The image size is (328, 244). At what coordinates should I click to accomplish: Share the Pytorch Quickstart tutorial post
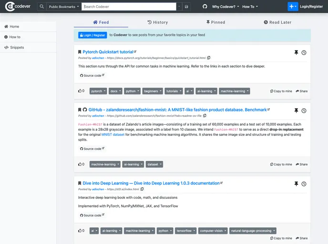(302, 91)
